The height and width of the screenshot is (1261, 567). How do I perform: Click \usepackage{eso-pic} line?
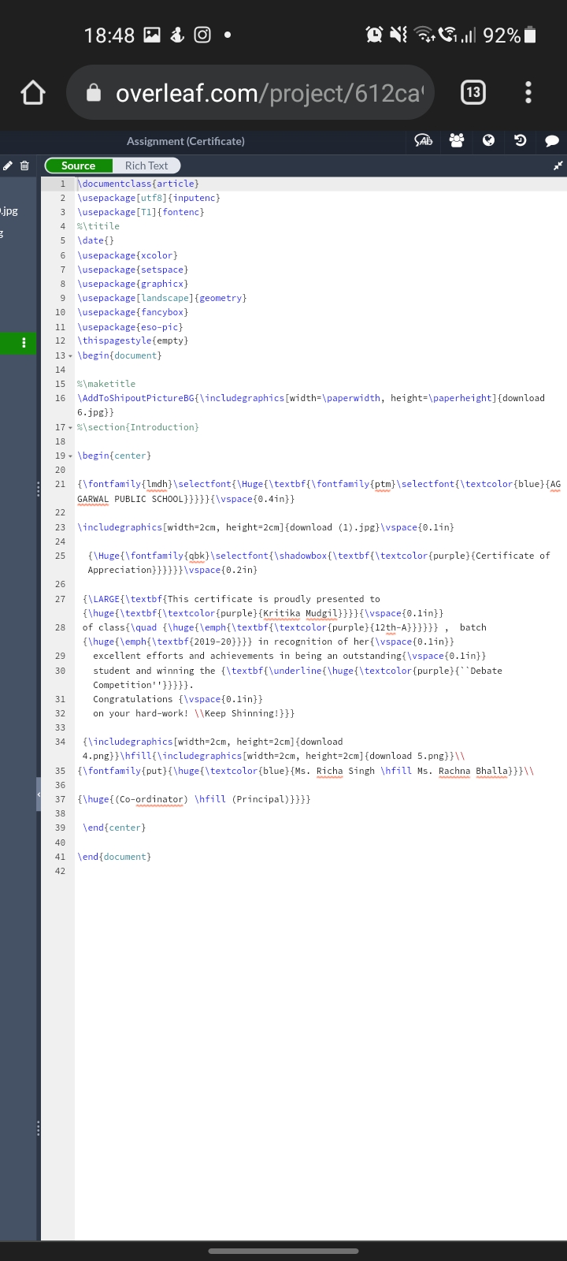point(130,327)
